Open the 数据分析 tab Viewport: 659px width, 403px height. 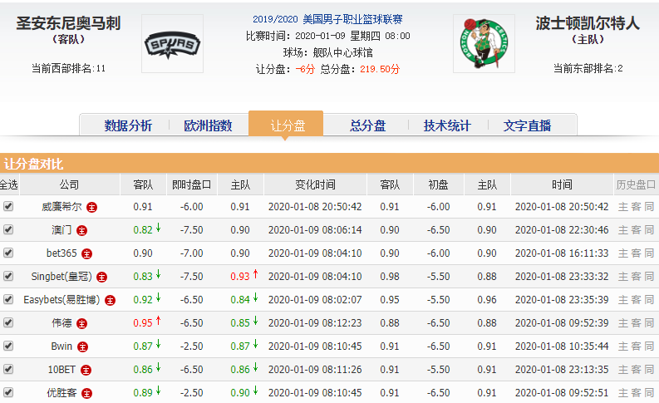(128, 125)
